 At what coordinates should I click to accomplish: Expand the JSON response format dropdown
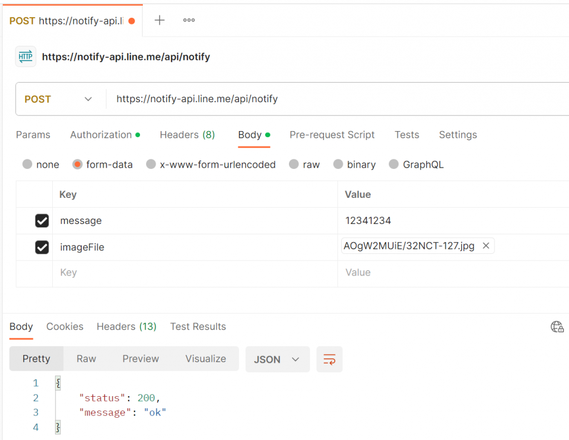[277, 359]
